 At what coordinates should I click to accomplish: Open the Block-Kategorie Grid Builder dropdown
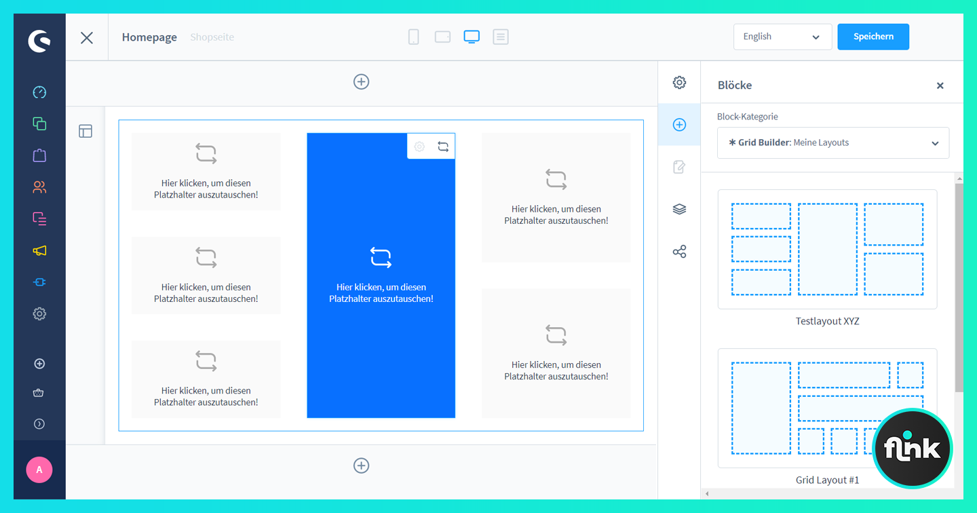click(x=833, y=142)
